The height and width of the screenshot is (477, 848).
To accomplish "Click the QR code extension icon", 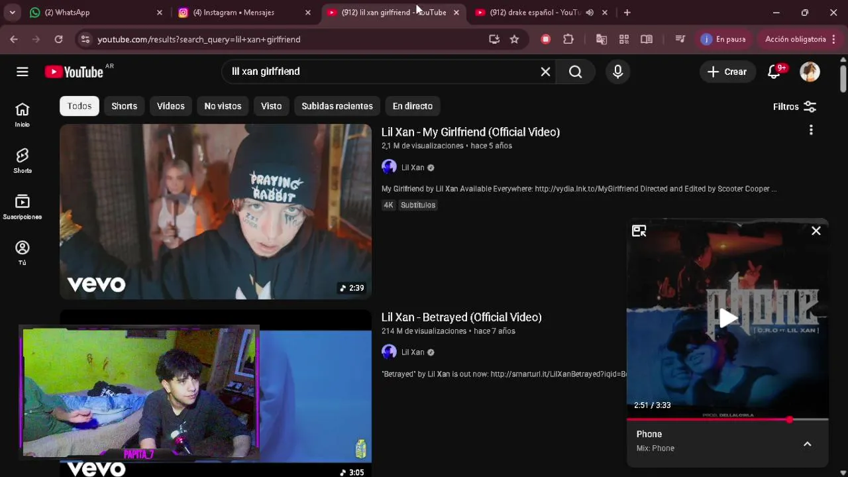I will click(624, 39).
